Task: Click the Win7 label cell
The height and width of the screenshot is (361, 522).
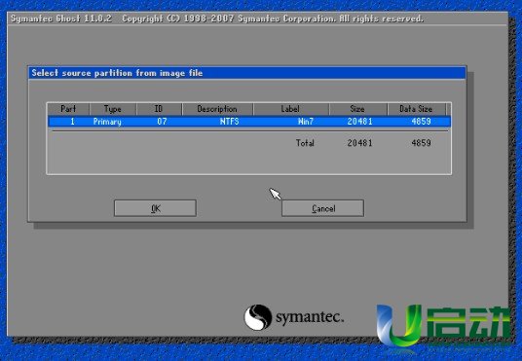Action: [306, 122]
